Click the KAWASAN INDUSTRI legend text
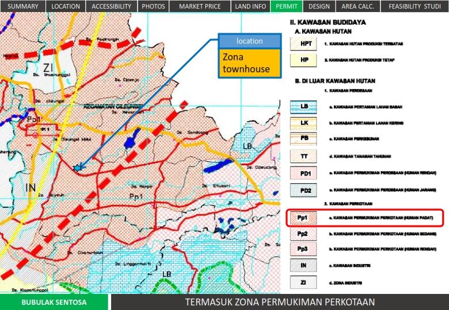This screenshot has height=310, width=449. click(x=352, y=265)
